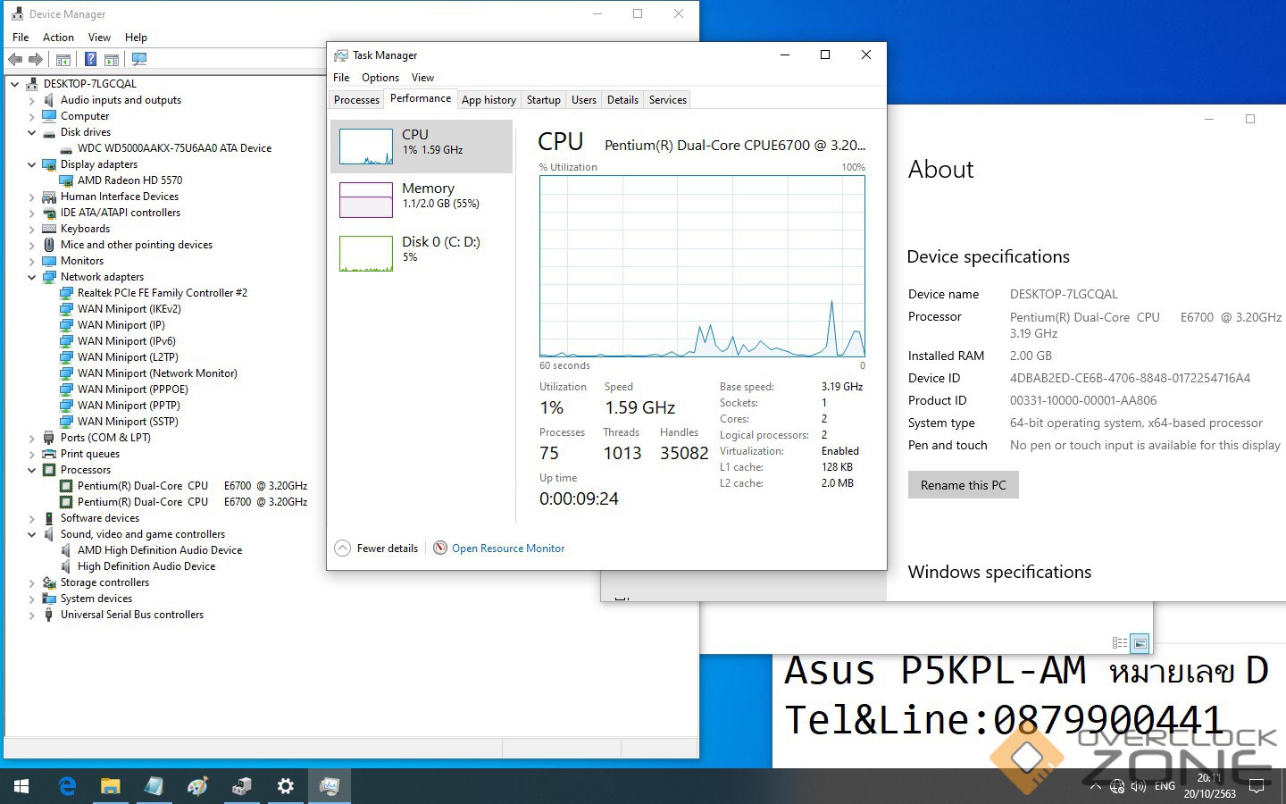Select the first Pentium(R) Dual-Core CPU entry
Viewport: 1286px width, 804px height.
point(192,486)
